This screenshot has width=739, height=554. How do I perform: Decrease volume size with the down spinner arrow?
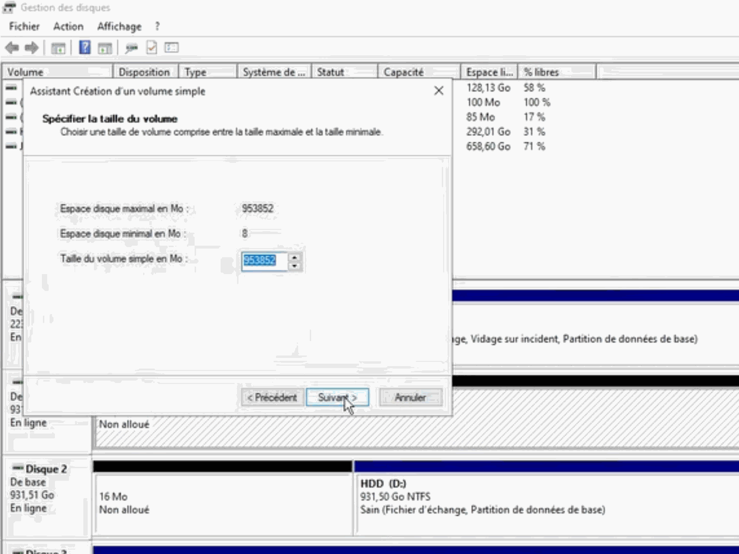coord(294,266)
